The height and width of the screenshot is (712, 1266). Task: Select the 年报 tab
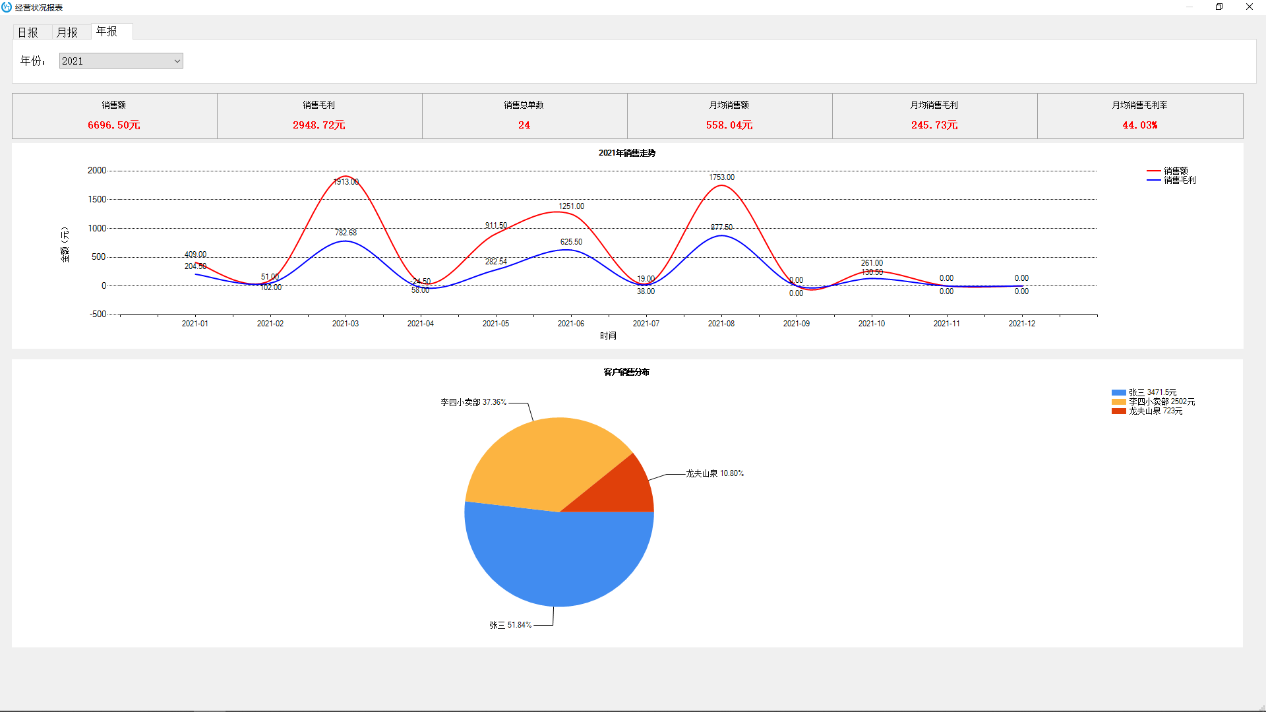click(107, 31)
